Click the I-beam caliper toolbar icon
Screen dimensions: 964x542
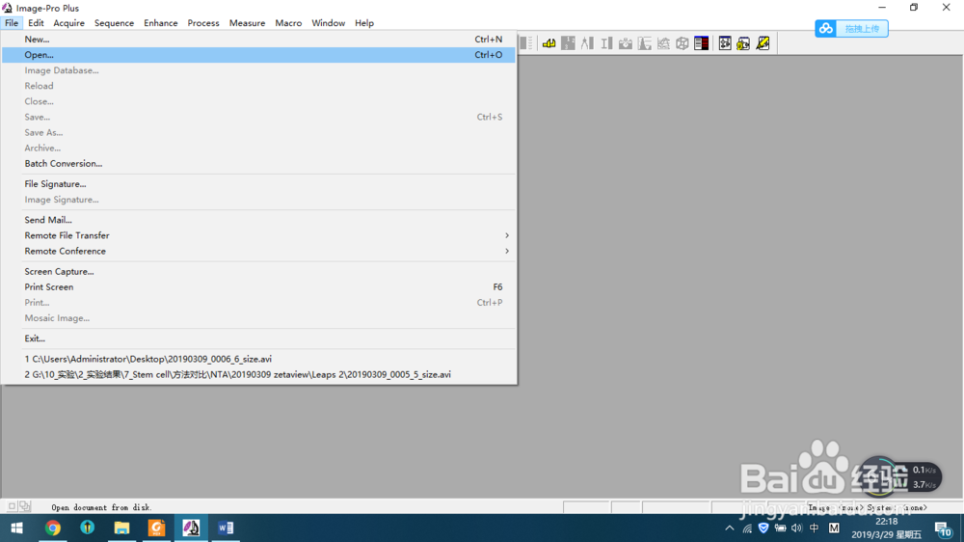tap(606, 43)
